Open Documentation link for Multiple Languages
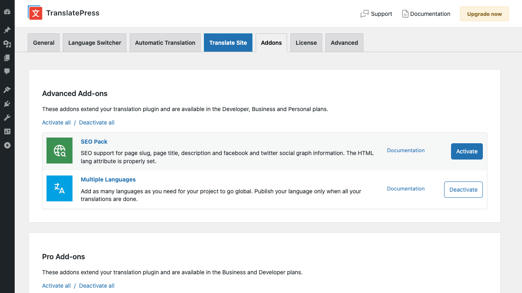Viewport: 522px width, 293px height. [406, 189]
